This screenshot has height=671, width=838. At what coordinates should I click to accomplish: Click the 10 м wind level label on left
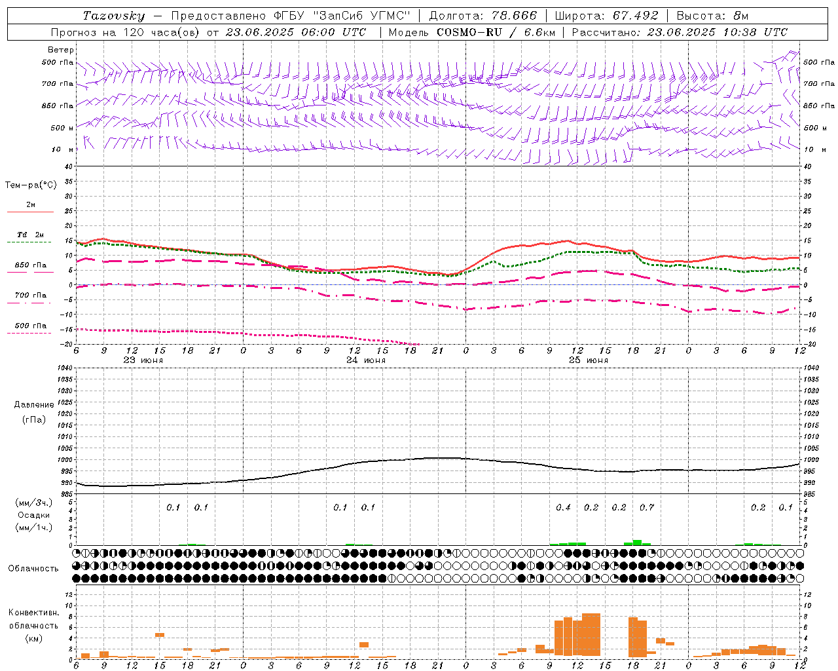click(63, 149)
